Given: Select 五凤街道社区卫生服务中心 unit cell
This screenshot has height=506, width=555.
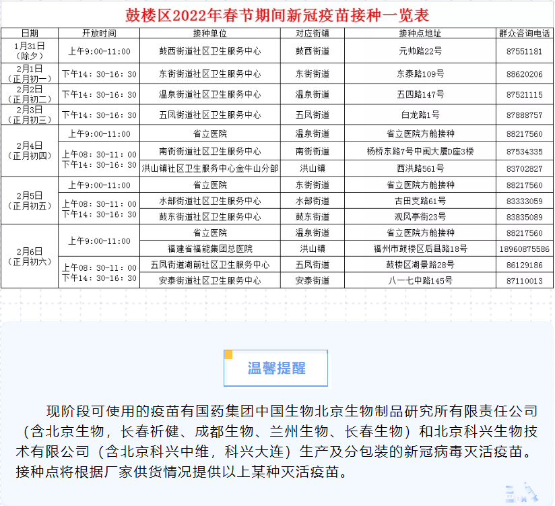Looking at the screenshot, I should tap(210, 115).
